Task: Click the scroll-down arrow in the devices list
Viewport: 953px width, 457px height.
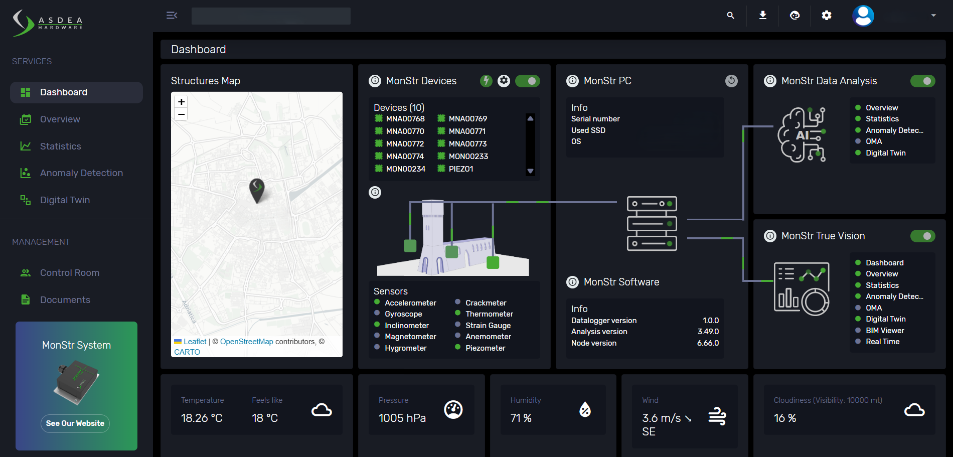Action: click(x=530, y=171)
